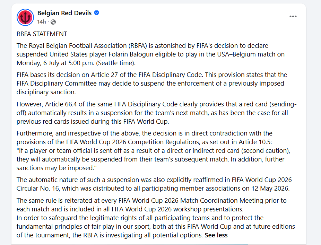Click the paragraph starting 'The Royal Belgian Football Association'
This screenshot has height=245, width=321.
pos(150,54)
